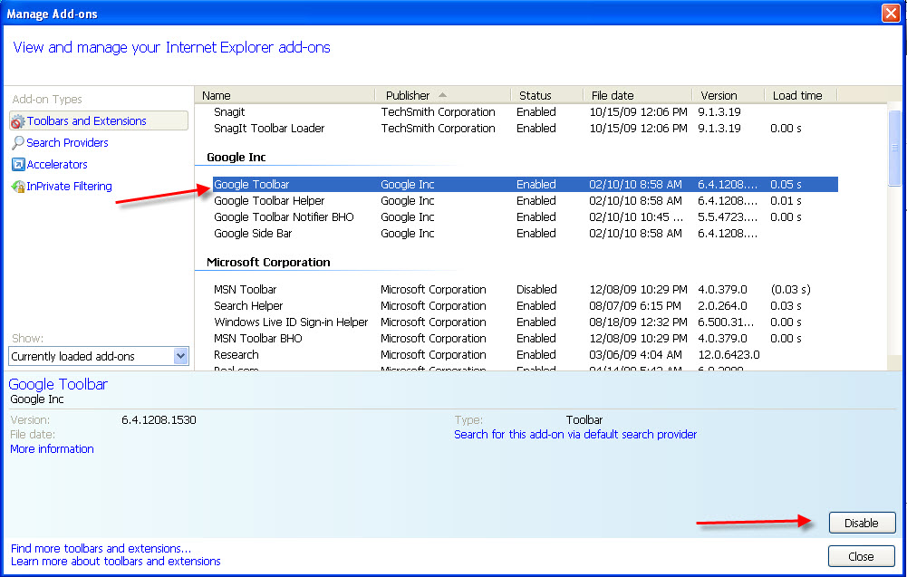Open Find more toolbars and extensions link
This screenshot has width=907, height=577.
(x=101, y=548)
